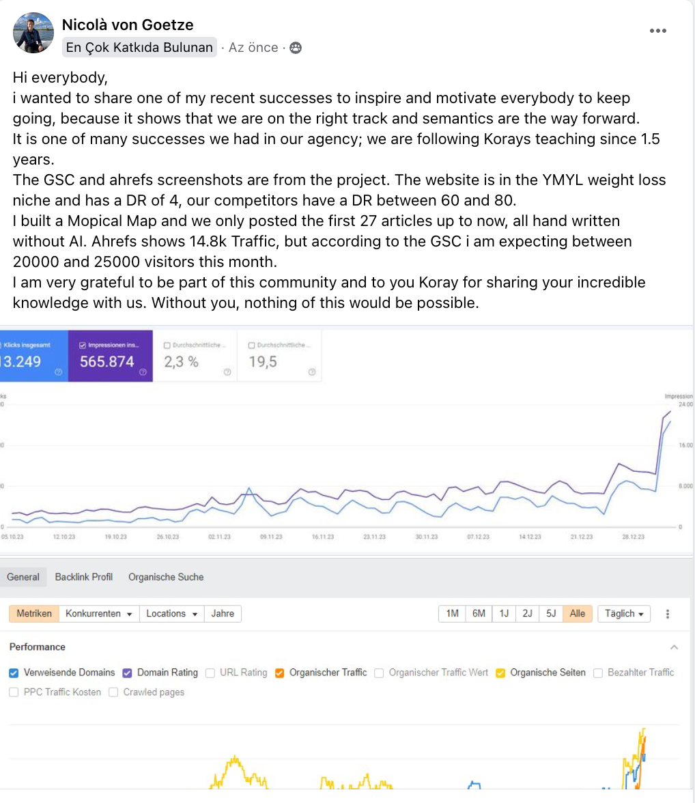Expand the Locations dropdown
695x803 pixels.
click(x=171, y=614)
